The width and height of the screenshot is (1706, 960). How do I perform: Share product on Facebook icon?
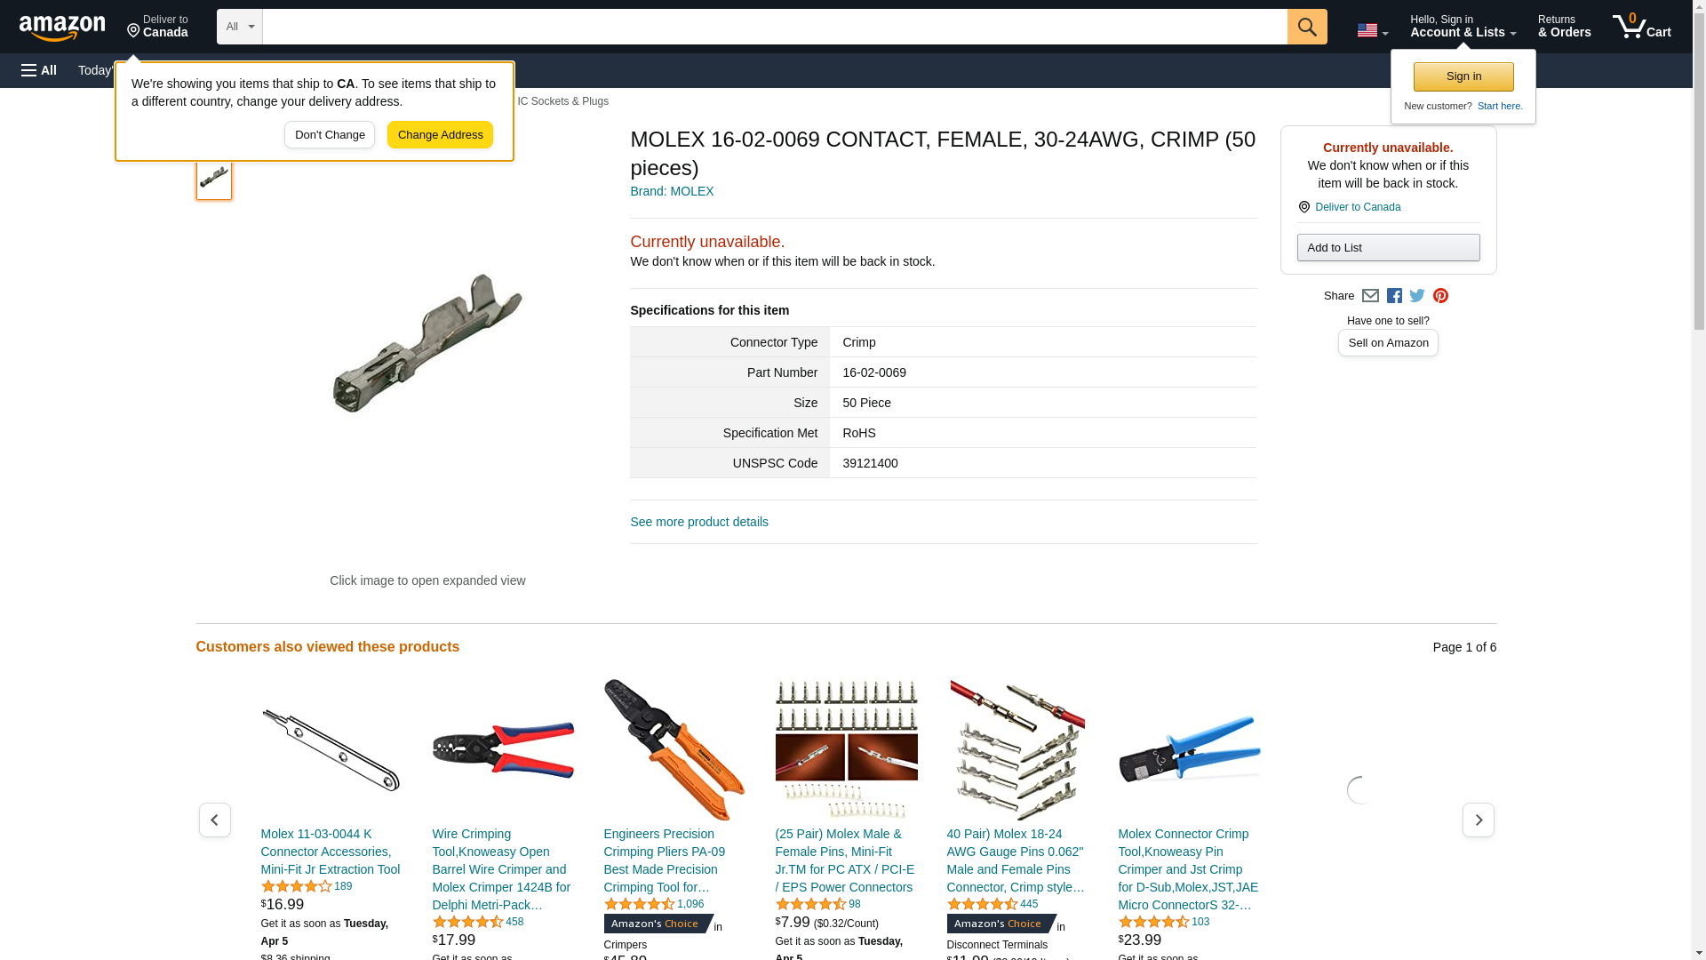(x=1394, y=296)
